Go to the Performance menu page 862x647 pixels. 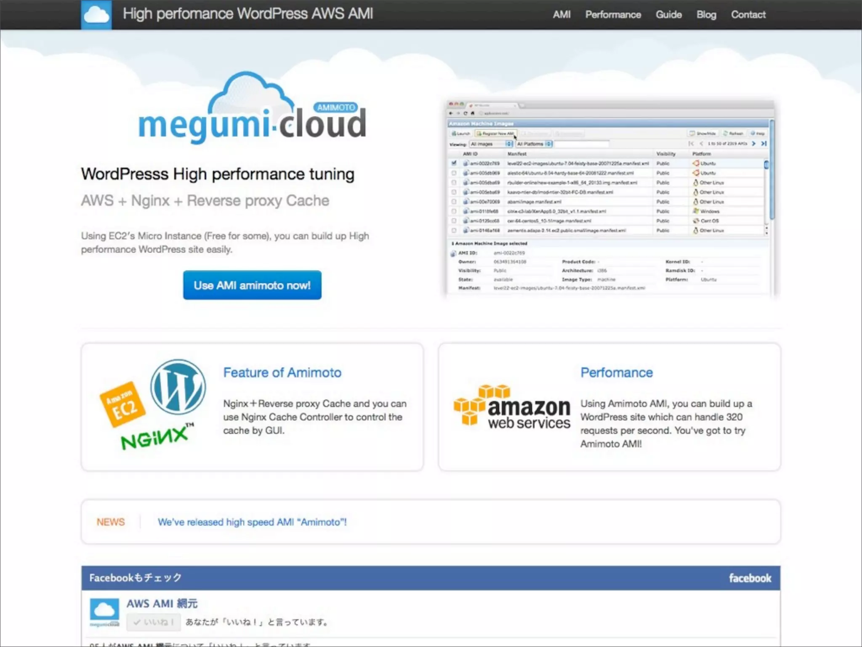tap(613, 15)
